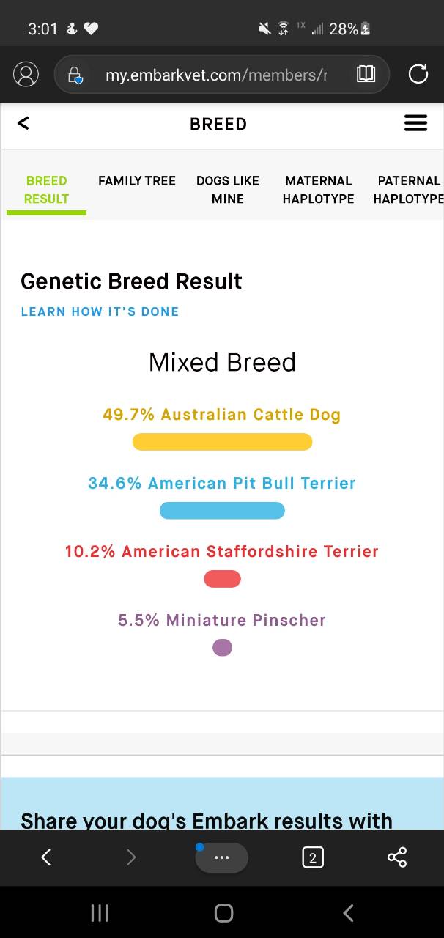The height and width of the screenshot is (938, 444).
Task: Open the browser account profile icon
Action: (x=26, y=74)
